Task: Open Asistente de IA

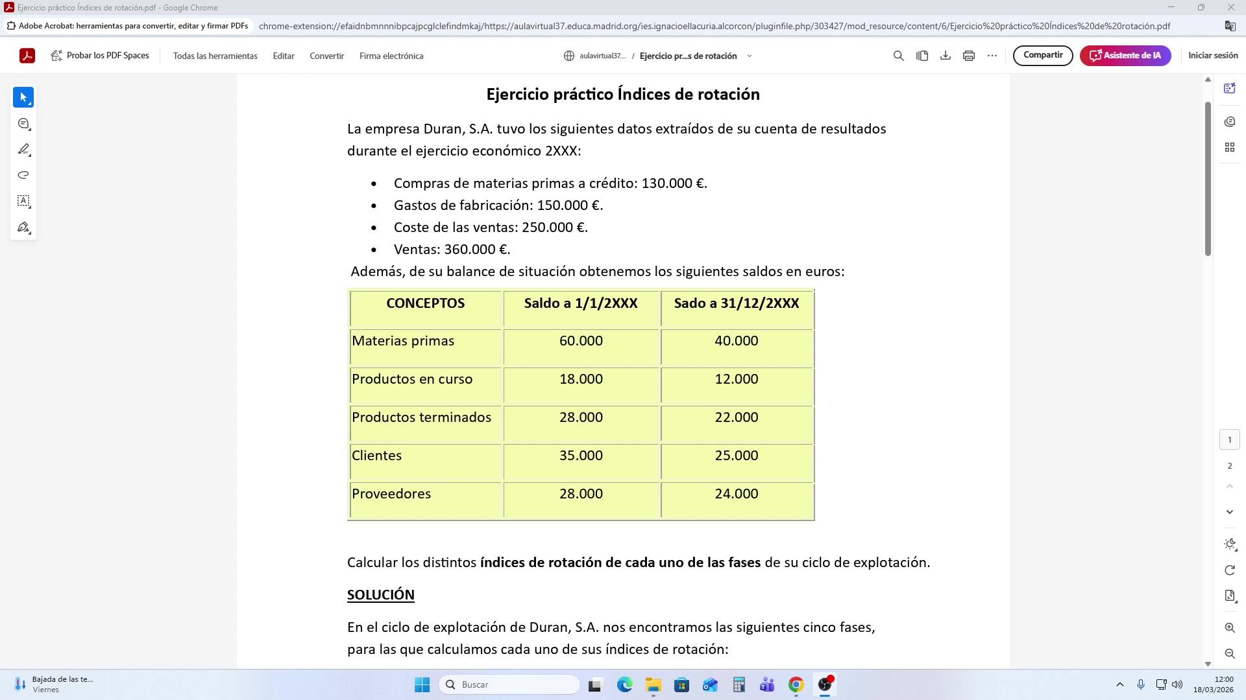Action: pyautogui.click(x=1125, y=55)
